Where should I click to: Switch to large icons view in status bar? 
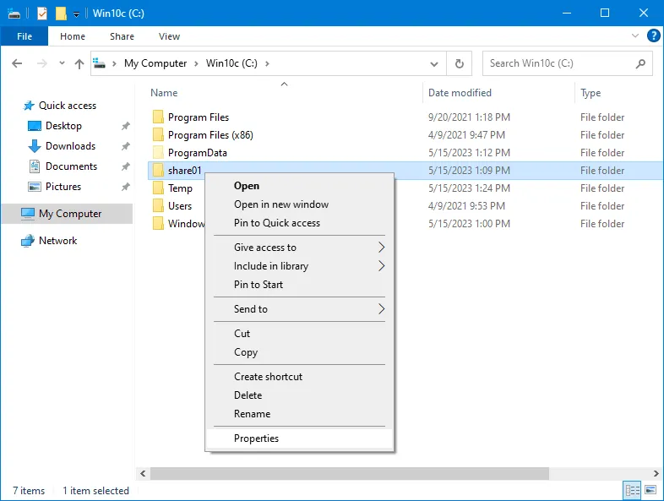[x=650, y=490]
